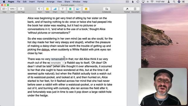
Task: Show the Format inspector
Action: pos(127,9)
